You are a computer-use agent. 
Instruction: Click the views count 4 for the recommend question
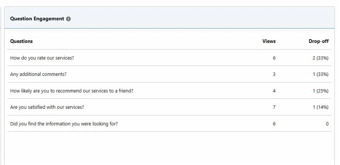tap(274, 91)
